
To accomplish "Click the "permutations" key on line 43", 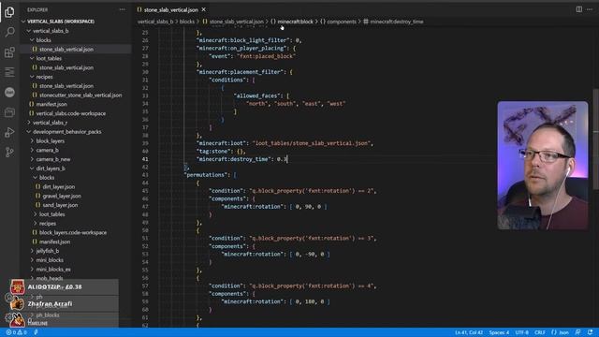I will coord(206,175).
